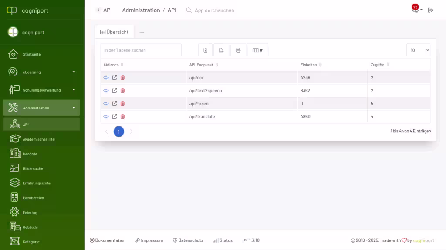Select Akademischer Titel in sidebar
This screenshot has width=446, height=250.
click(x=39, y=139)
